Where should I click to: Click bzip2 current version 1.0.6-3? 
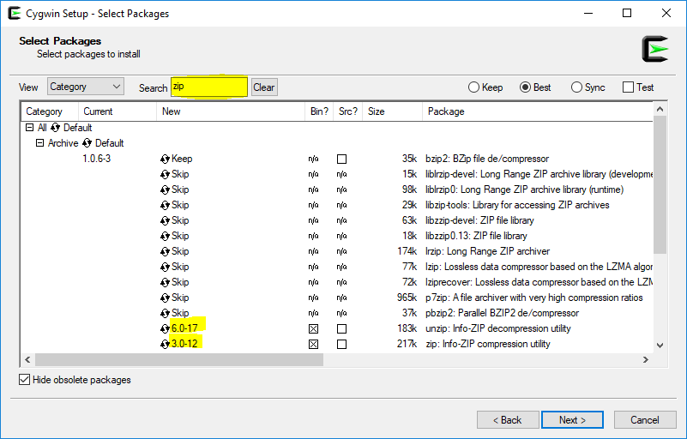click(x=96, y=159)
